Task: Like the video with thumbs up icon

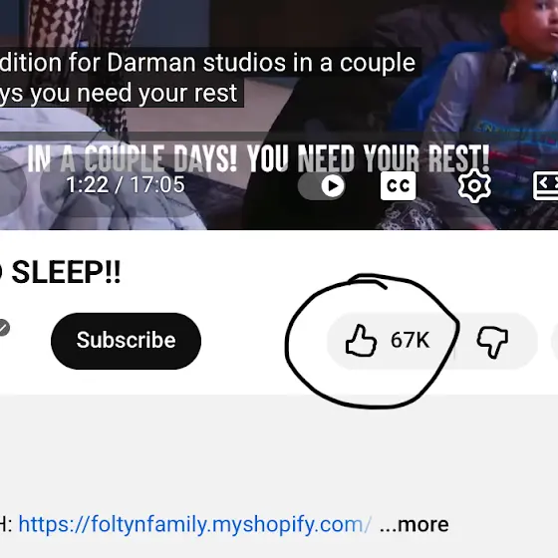Action: (361, 341)
